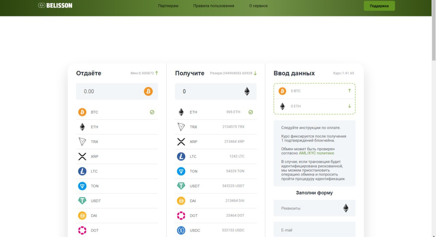Click Ethereum icon in Получите amount box
Image resolution: width=436 pixels, height=237 pixels.
click(247, 91)
